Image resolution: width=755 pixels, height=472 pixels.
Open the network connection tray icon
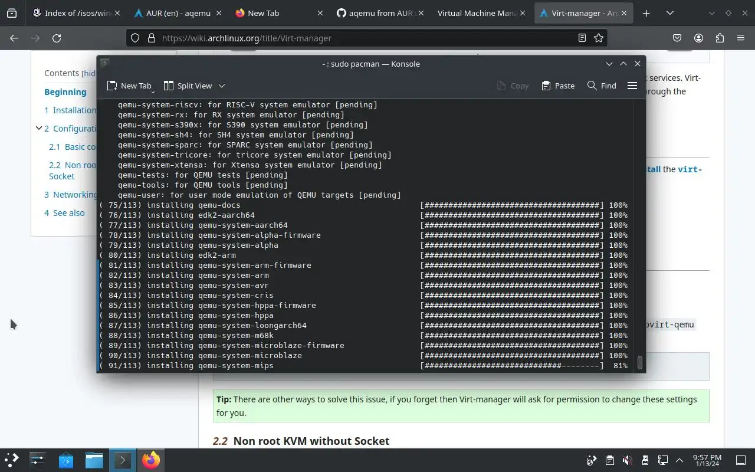(663, 460)
